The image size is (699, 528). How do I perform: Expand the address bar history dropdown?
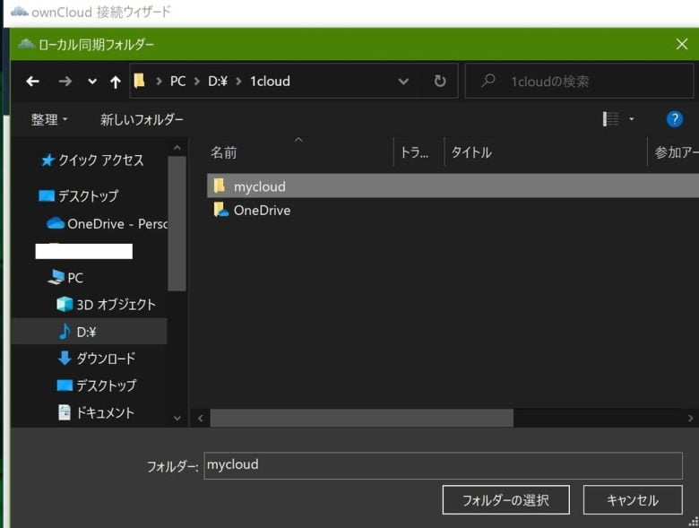point(403,82)
